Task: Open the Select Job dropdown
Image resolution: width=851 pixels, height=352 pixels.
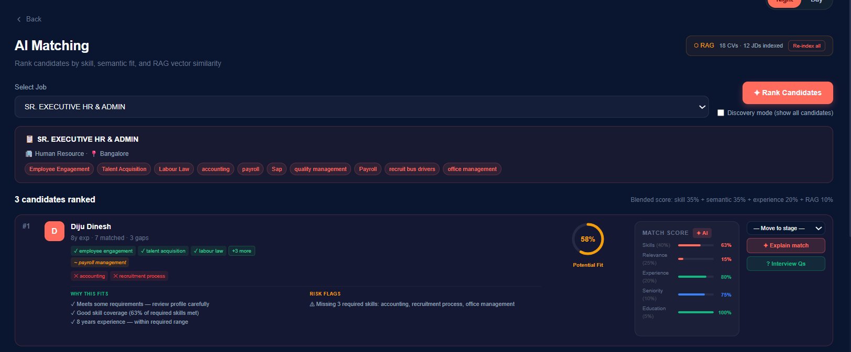Action: click(x=362, y=107)
